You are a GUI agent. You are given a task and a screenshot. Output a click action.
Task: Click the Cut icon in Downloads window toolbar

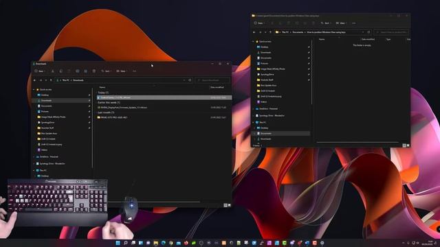[52, 71]
